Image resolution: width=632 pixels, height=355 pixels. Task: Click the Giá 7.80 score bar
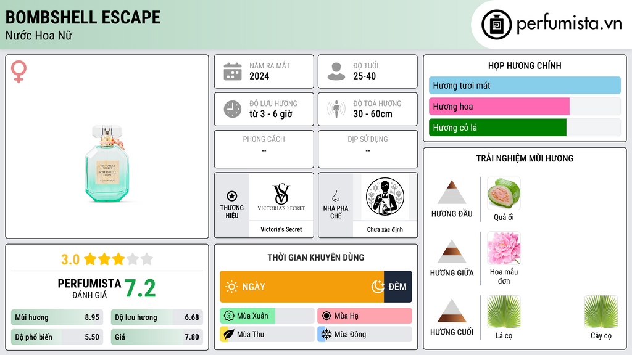tap(157, 337)
